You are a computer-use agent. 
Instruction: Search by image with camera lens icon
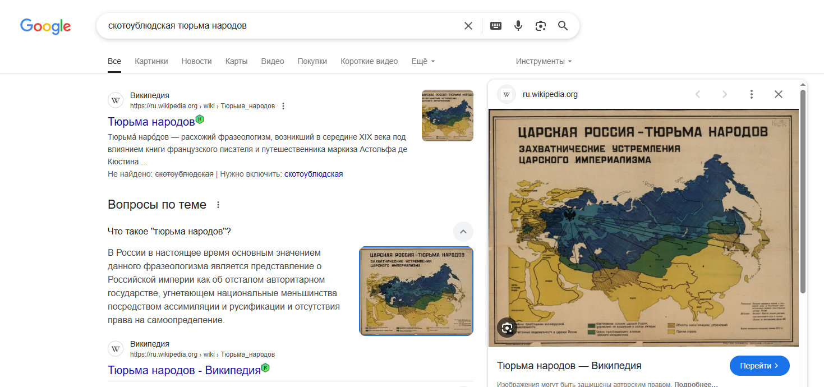(541, 26)
